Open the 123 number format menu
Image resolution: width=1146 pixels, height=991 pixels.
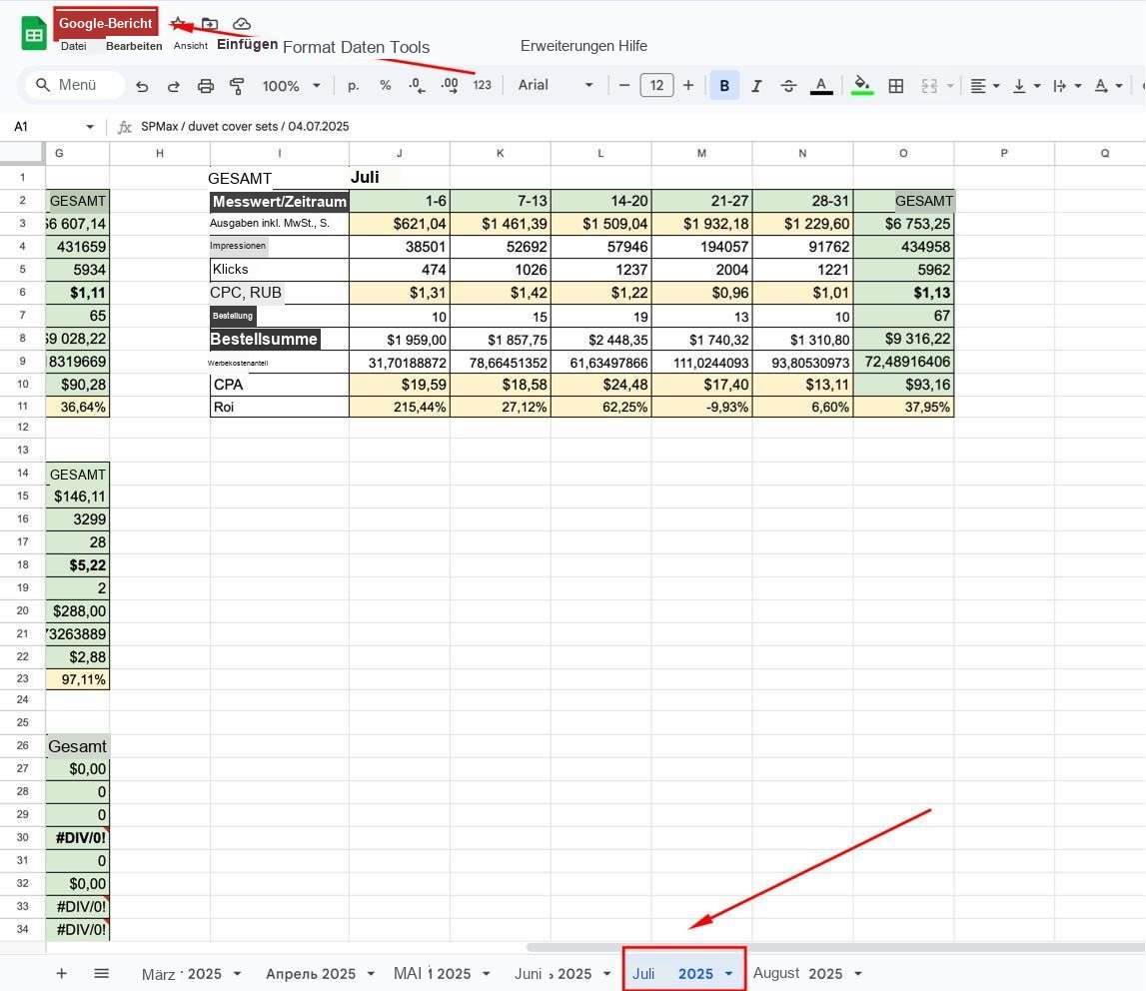tap(483, 85)
